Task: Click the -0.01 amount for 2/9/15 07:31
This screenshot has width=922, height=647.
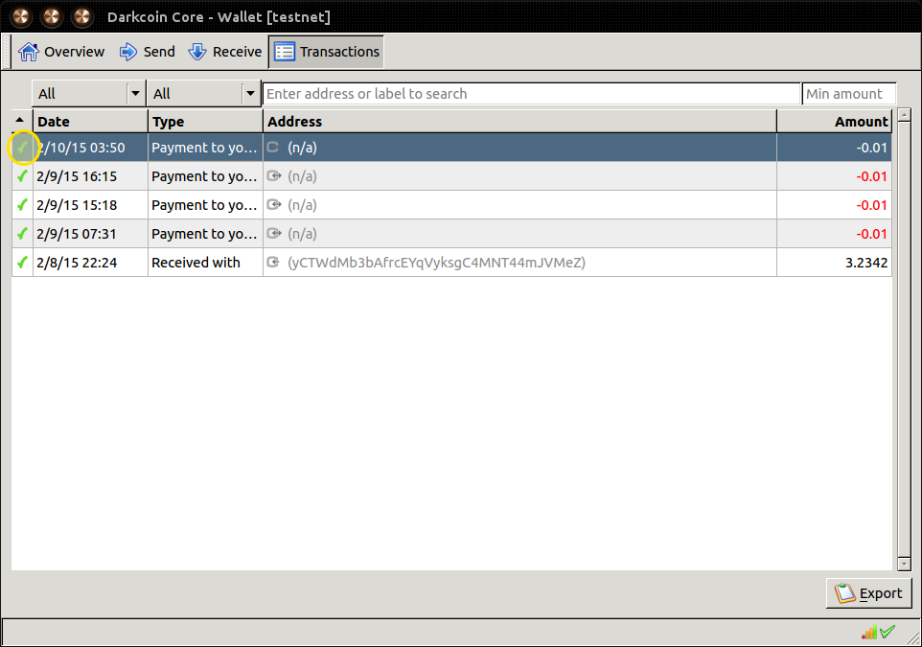Action: coord(835,234)
